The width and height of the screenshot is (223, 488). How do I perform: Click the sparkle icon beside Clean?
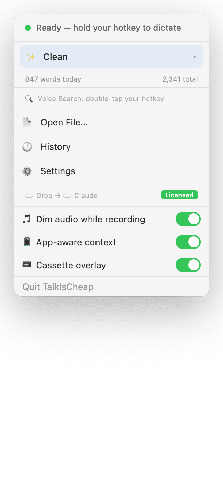31,56
